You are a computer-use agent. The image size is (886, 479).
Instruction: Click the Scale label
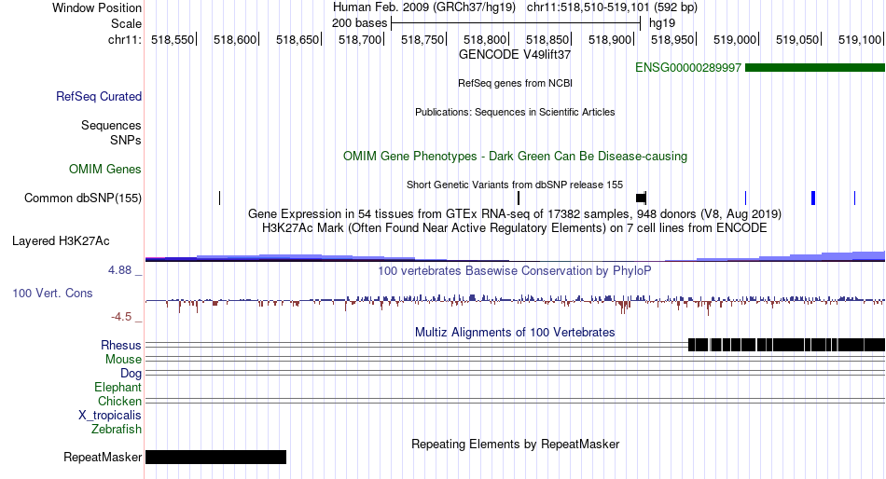click(126, 23)
